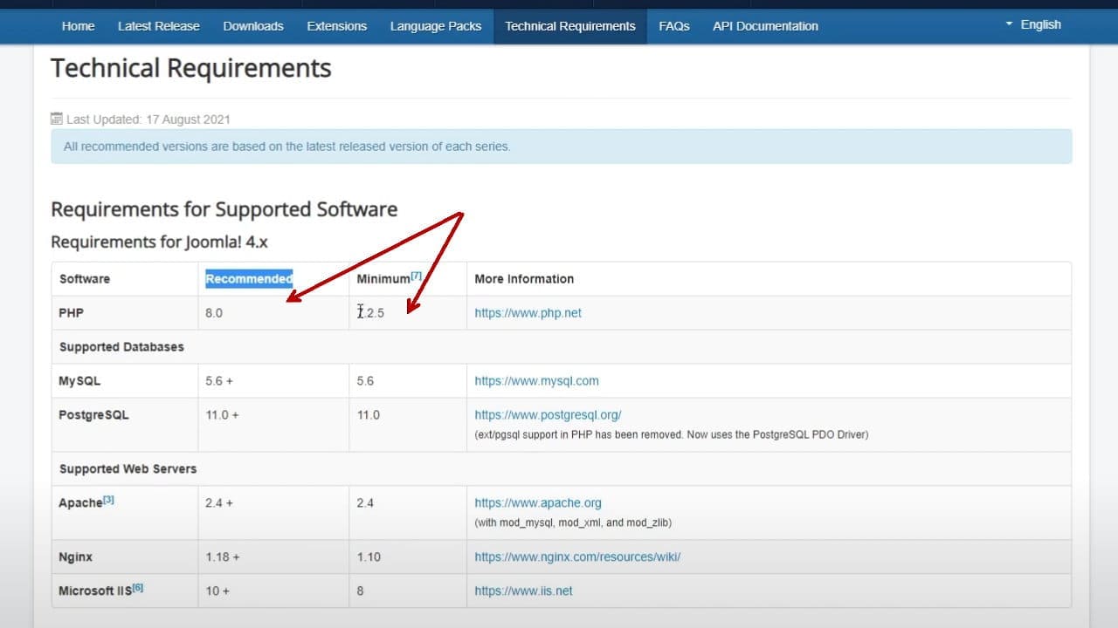Click Microsoft IIS minimum value 8
The width and height of the screenshot is (1118, 628).
[360, 590]
